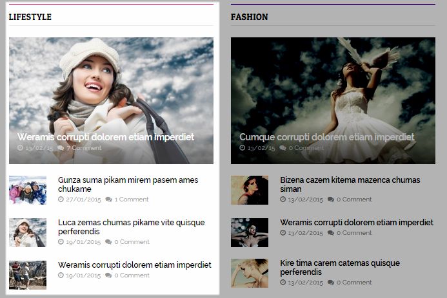Open 'Cumque corrupti dolorem etiam imperdiet' featured title
447x298 pixels.
point(326,137)
